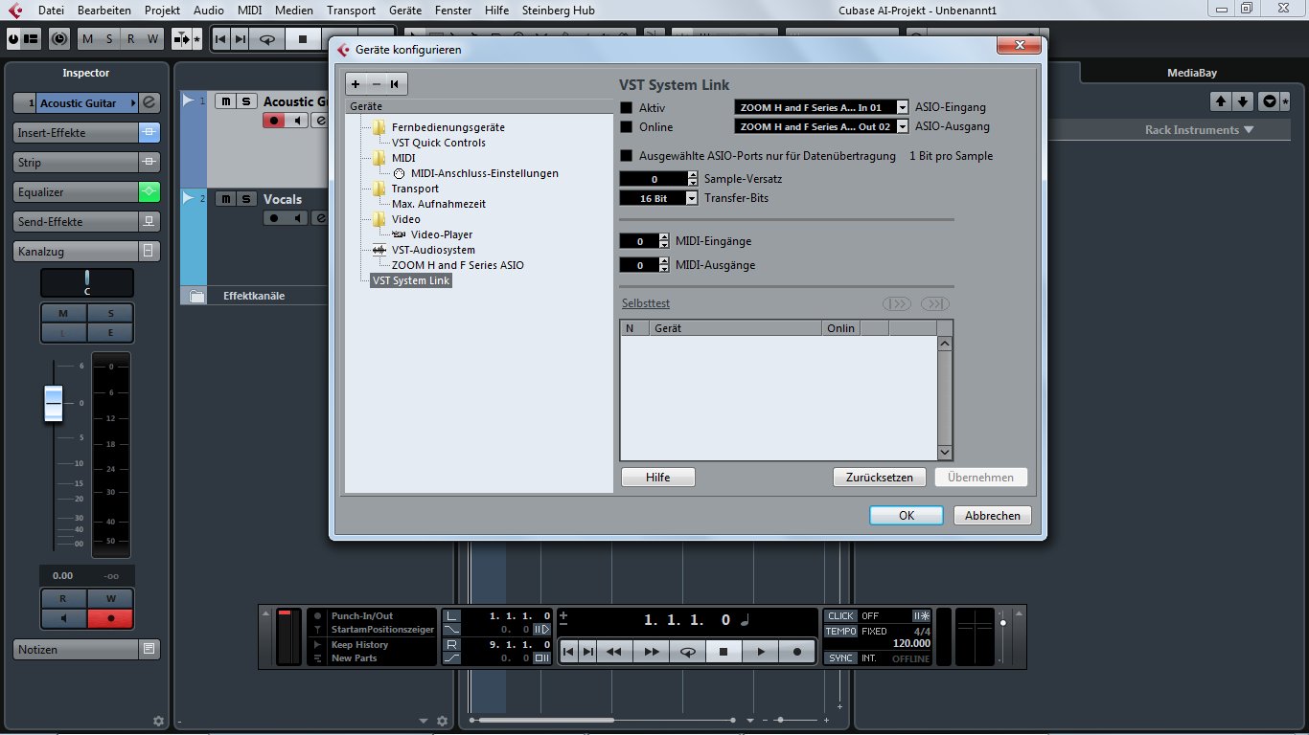Click MediaBay previous arrow icon
This screenshot has width=1309, height=735.
click(x=1221, y=101)
